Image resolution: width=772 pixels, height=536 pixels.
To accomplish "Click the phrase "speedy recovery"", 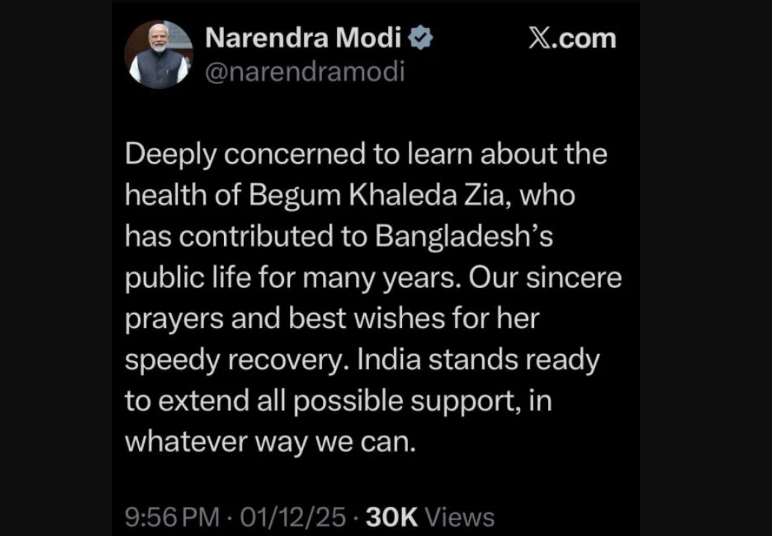I will click(x=236, y=360).
